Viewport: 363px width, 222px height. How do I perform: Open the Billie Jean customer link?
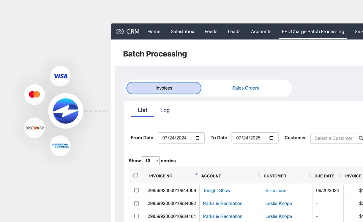tap(276, 191)
